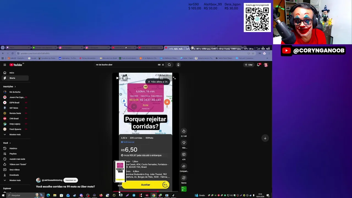The image size is (352, 198).
Task: Open the Short's three-dot options
Action: point(168,78)
